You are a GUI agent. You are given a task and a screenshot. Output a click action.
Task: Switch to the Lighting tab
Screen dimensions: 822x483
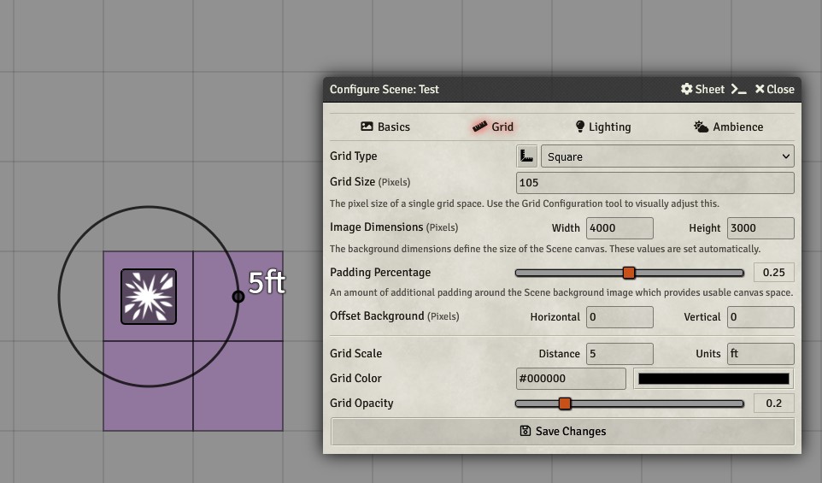[603, 127]
